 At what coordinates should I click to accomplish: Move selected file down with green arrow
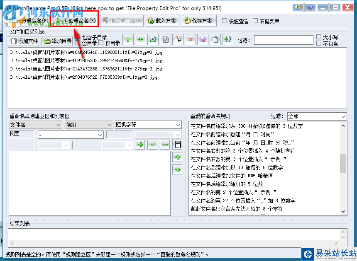[x=140, y=40]
